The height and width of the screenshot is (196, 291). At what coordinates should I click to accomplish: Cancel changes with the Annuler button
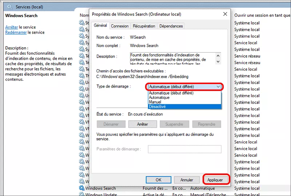187,180
